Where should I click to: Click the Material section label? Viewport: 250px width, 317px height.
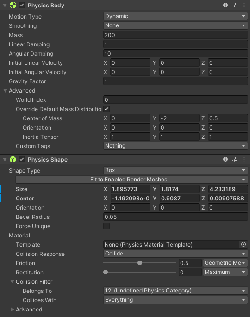pos(19,236)
